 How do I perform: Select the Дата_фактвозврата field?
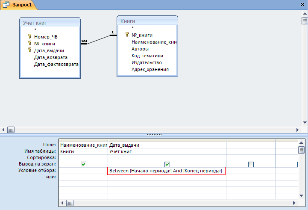[x=56, y=64]
